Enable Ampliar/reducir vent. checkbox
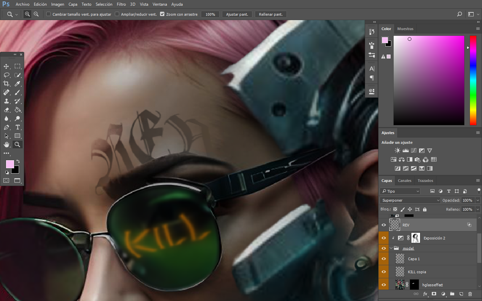Image resolution: width=482 pixels, height=301 pixels. (117, 14)
